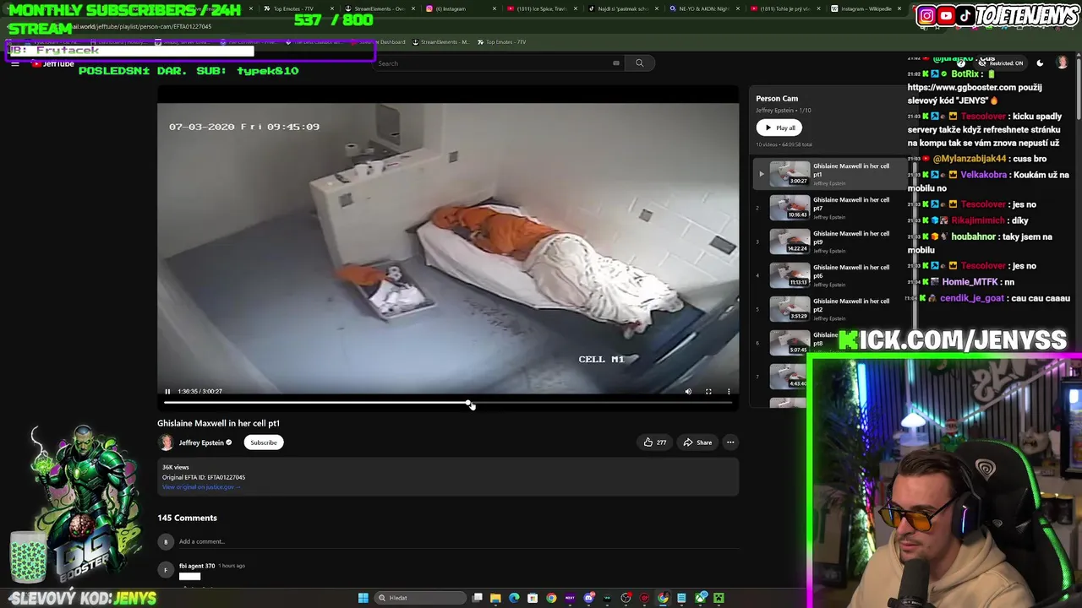Open File Explorer from the taskbar
The height and width of the screenshot is (608, 1082).
point(495,598)
